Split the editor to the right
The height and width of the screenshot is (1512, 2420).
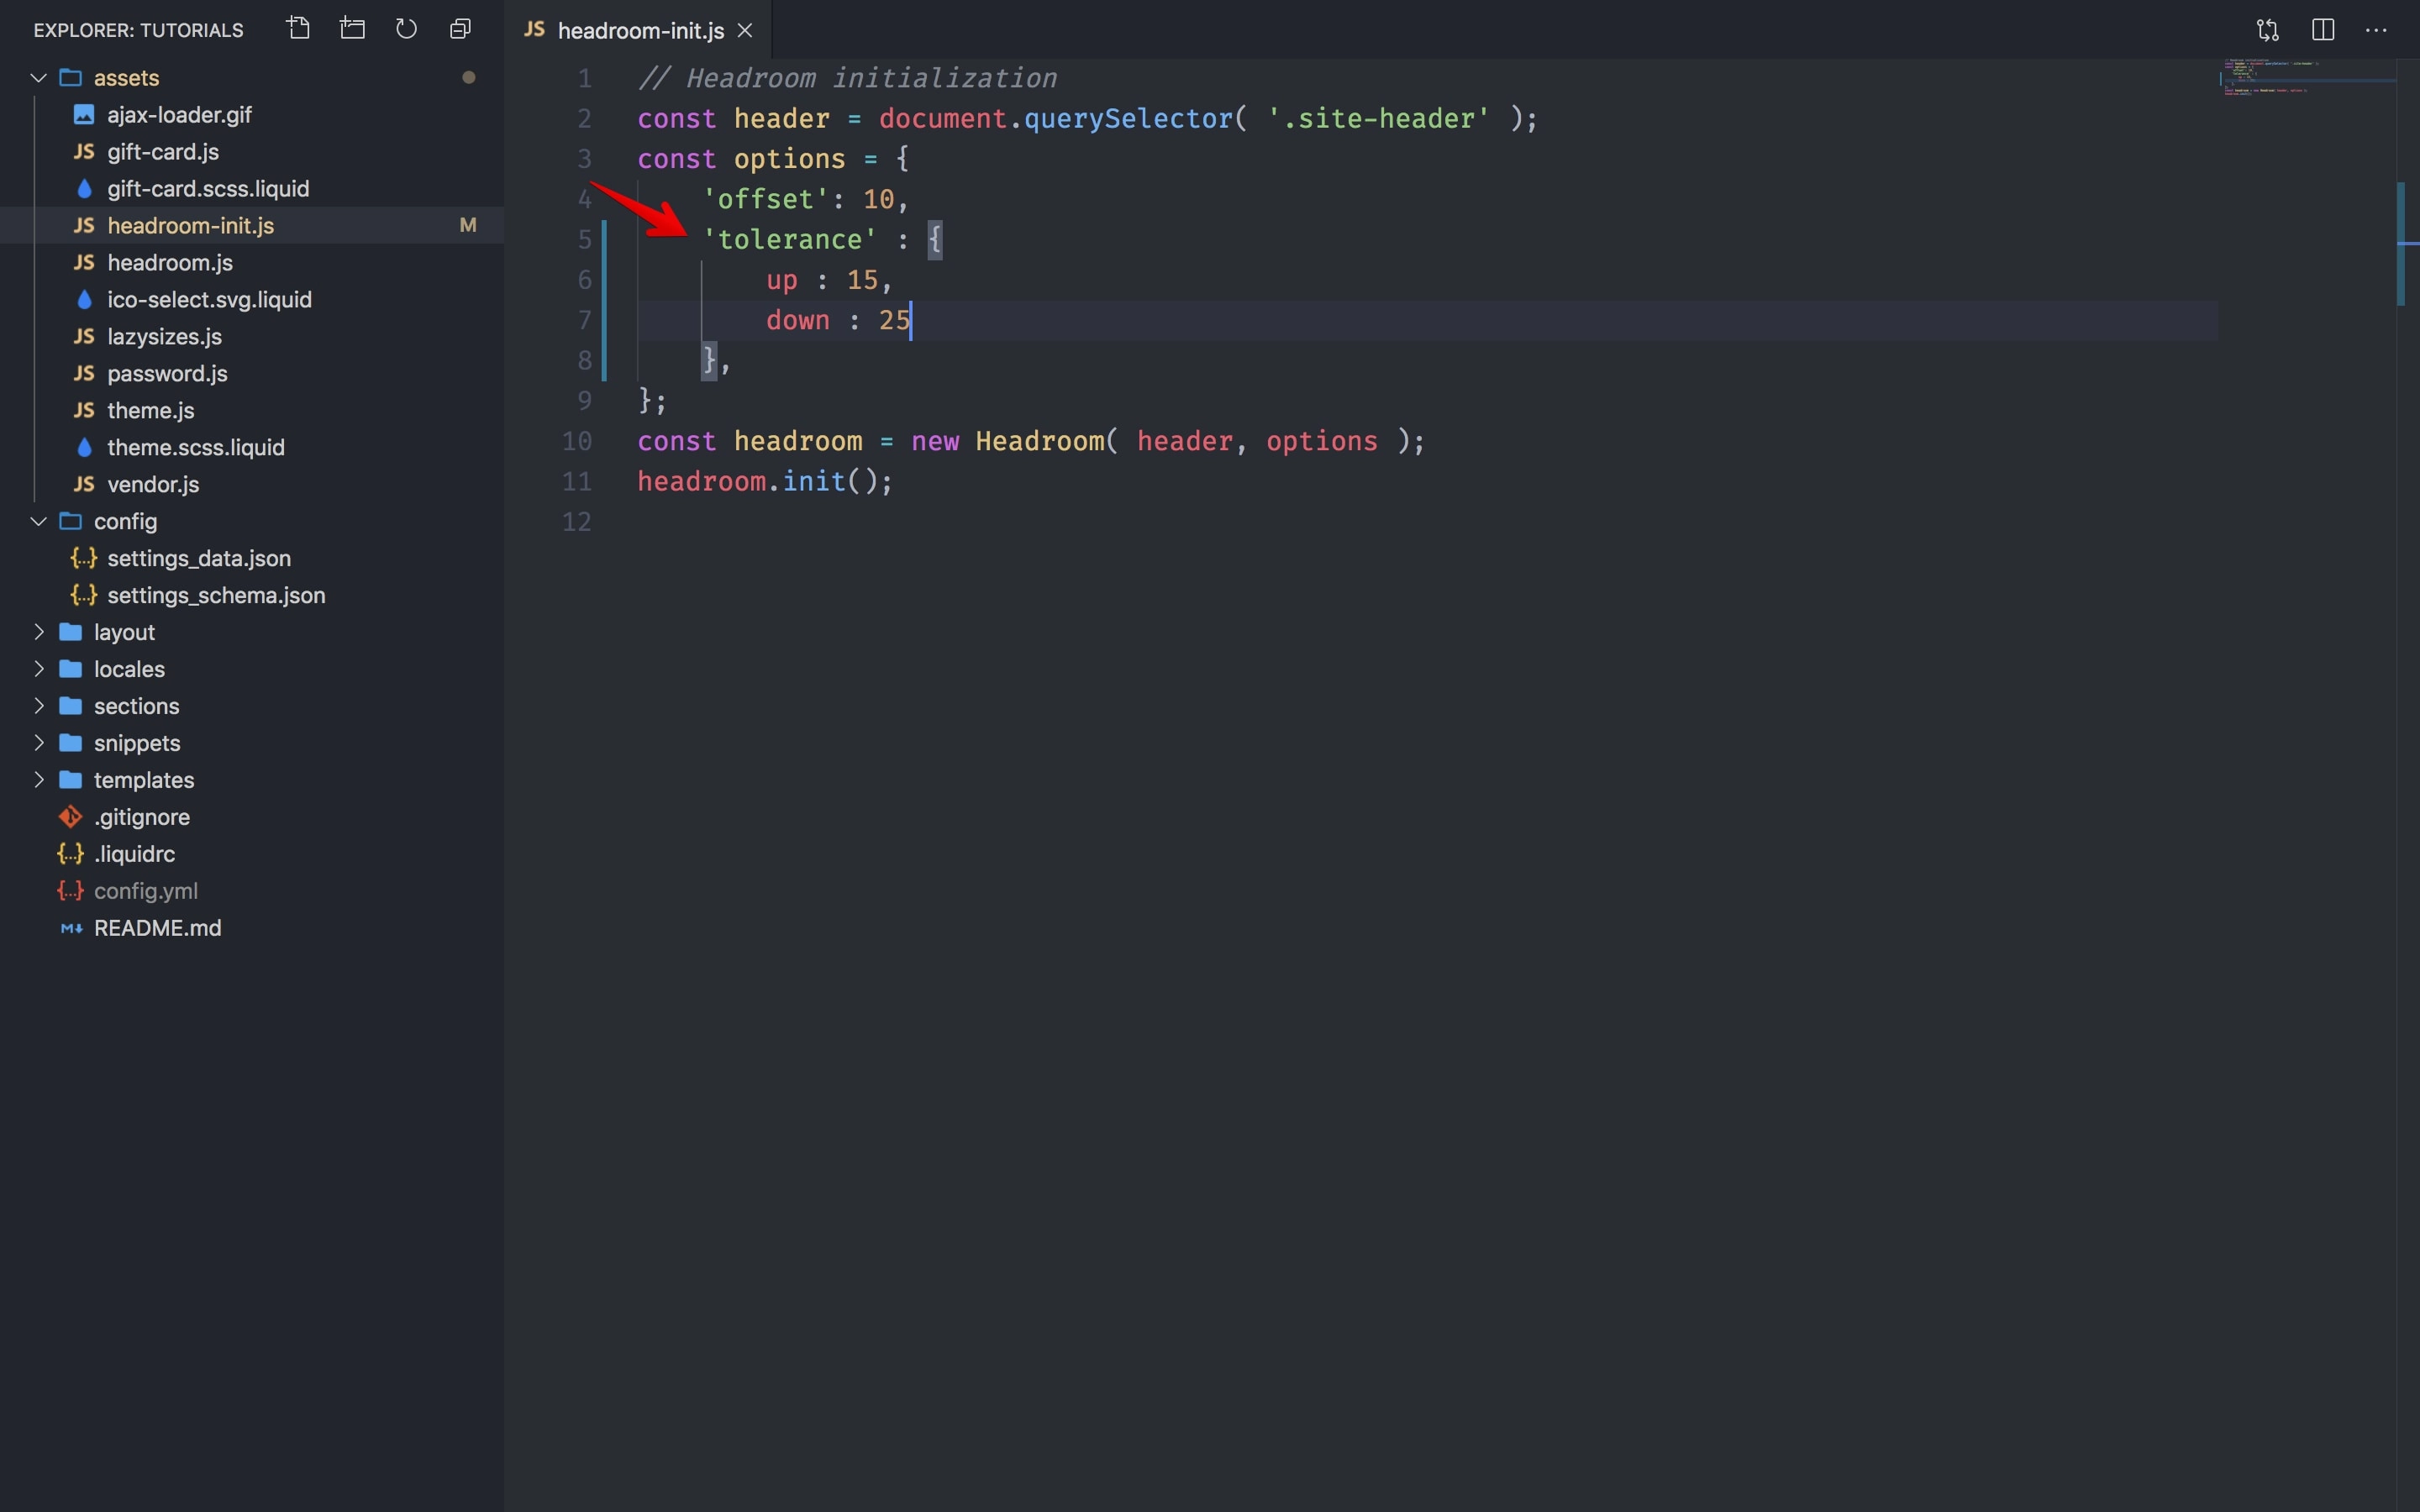tap(2323, 30)
